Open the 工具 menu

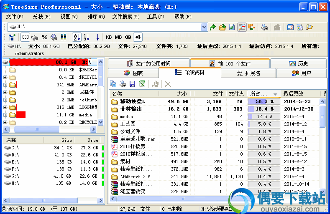156,17
